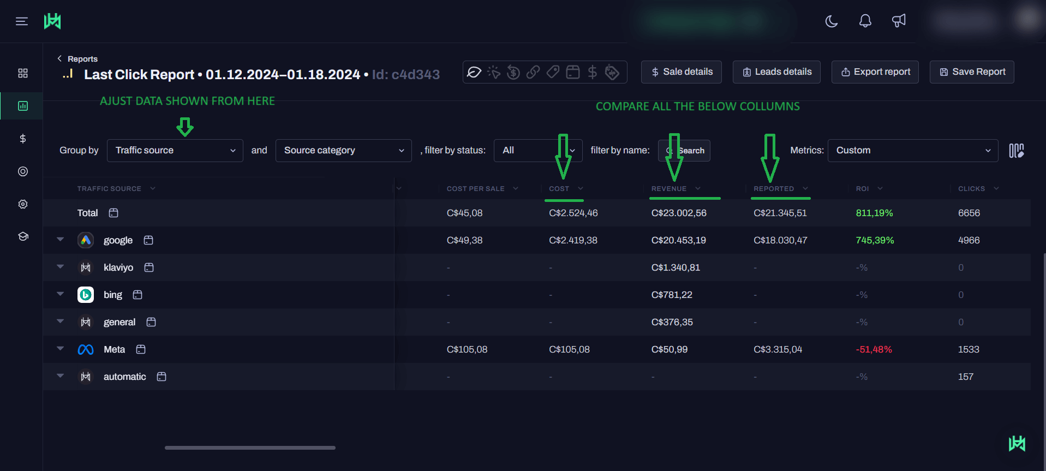This screenshot has height=471, width=1046.
Task: Open the notifications bell
Action: pyautogui.click(x=865, y=21)
